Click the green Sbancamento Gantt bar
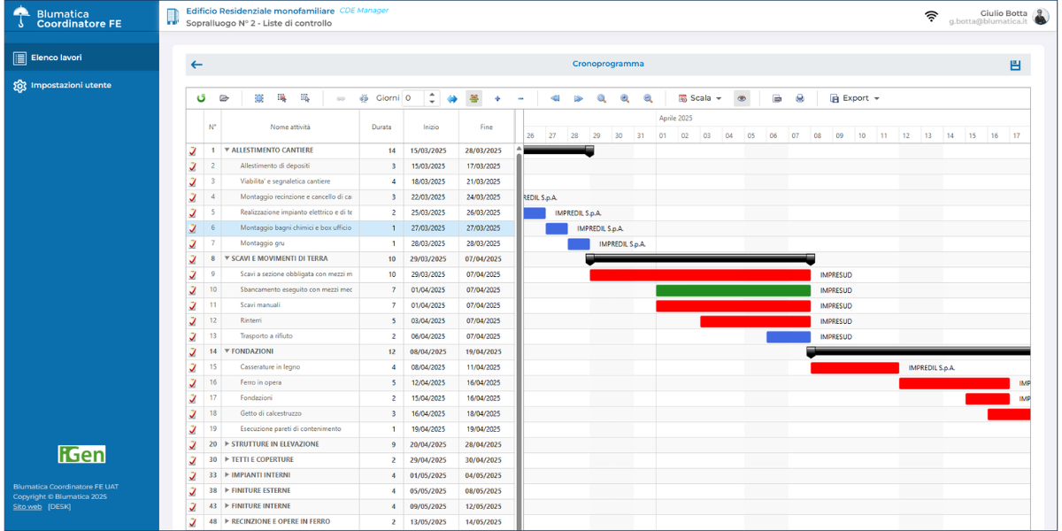This screenshot has width=1062, height=531. 733,290
